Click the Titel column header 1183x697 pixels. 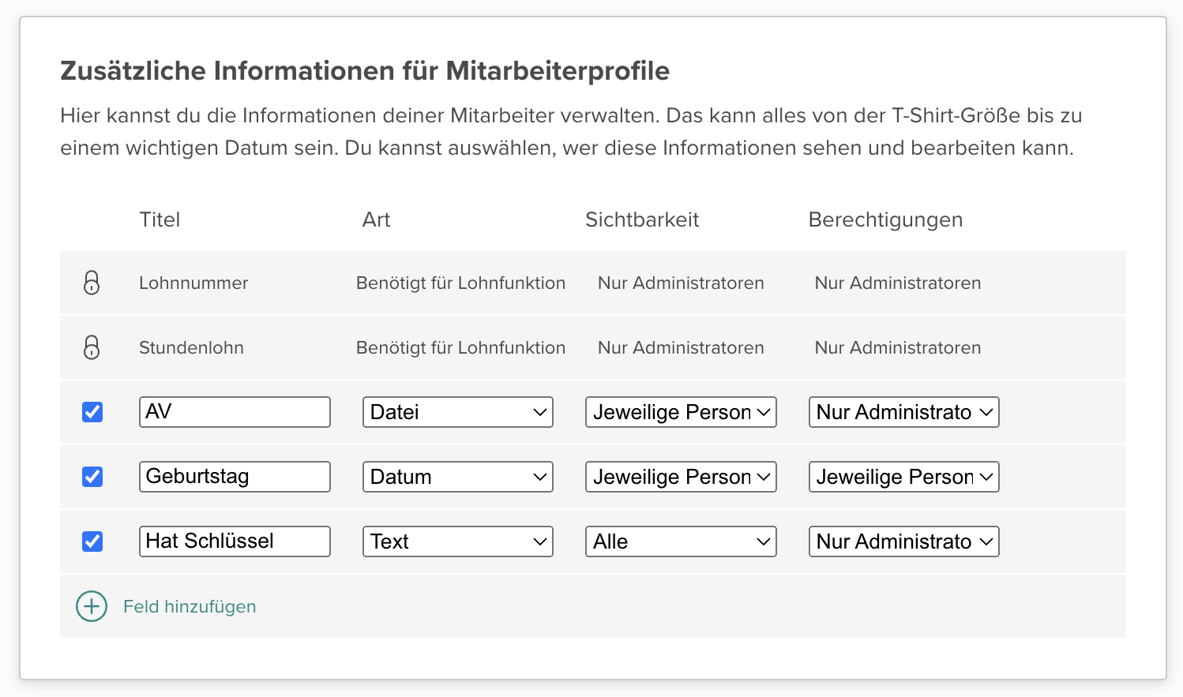(160, 219)
